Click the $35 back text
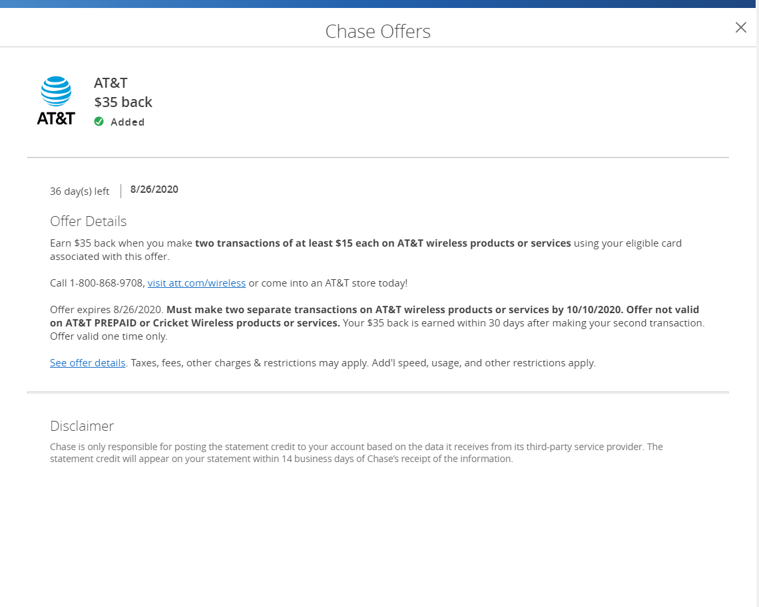 coord(123,102)
